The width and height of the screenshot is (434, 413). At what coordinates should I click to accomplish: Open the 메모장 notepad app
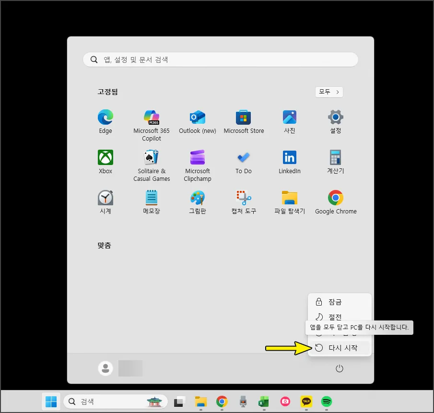pos(152,202)
